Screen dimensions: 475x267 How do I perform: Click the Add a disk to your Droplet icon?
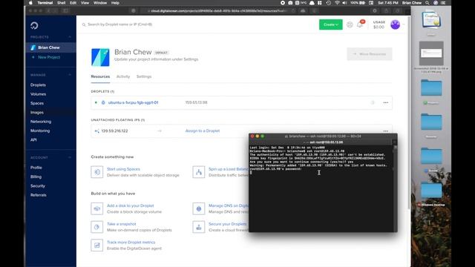pos(97,208)
